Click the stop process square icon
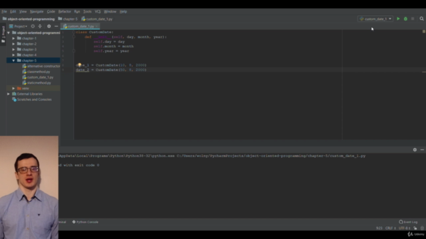426x239 pixels. (x=413, y=19)
